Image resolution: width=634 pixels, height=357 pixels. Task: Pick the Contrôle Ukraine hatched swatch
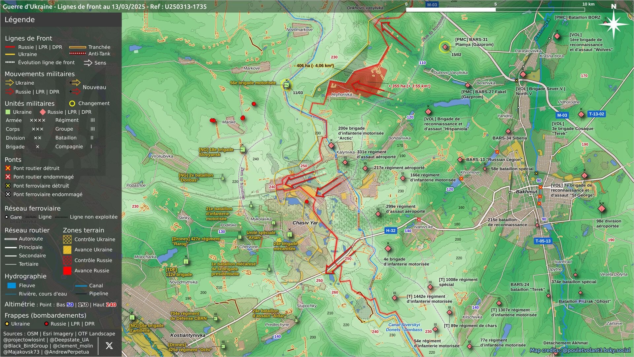click(67, 239)
